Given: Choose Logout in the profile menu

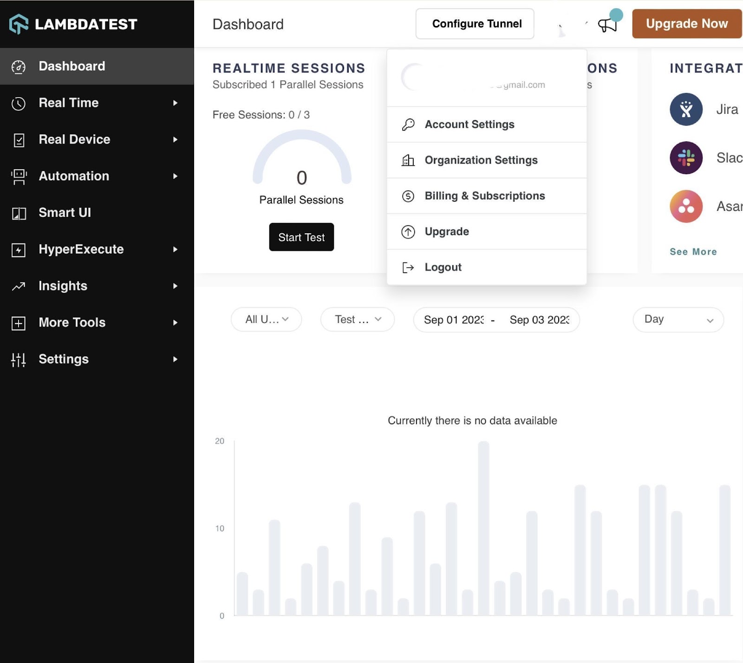Looking at the screenshot, I should click(x=487, y=268).
